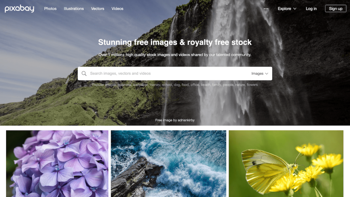
Task: Open the yellow butterfly thumbnail
Action: tap(286, 164)
